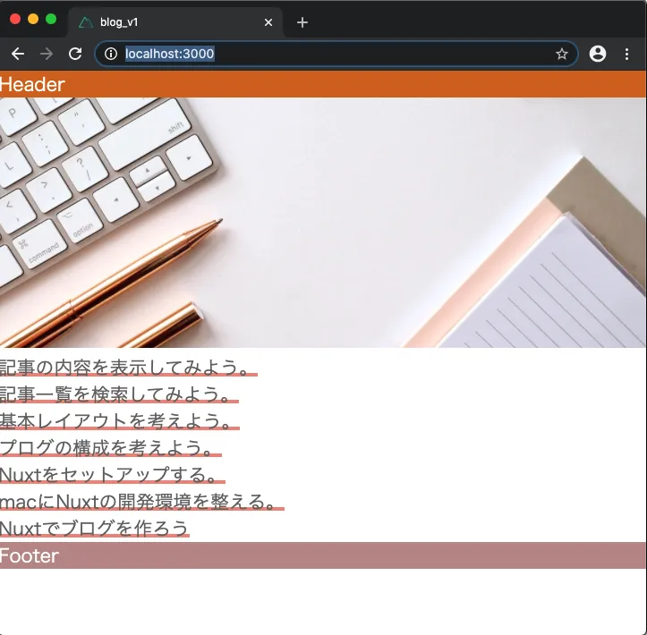This screenshot has height=635, width=647.
Task: Open article ブログの構成を考えよう。
Action: [109, 447]
